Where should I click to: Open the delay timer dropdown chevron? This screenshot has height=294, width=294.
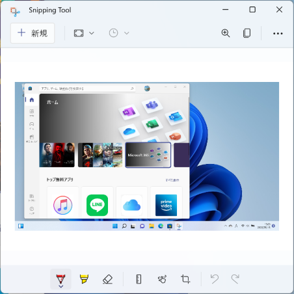[x=127, y=33]
